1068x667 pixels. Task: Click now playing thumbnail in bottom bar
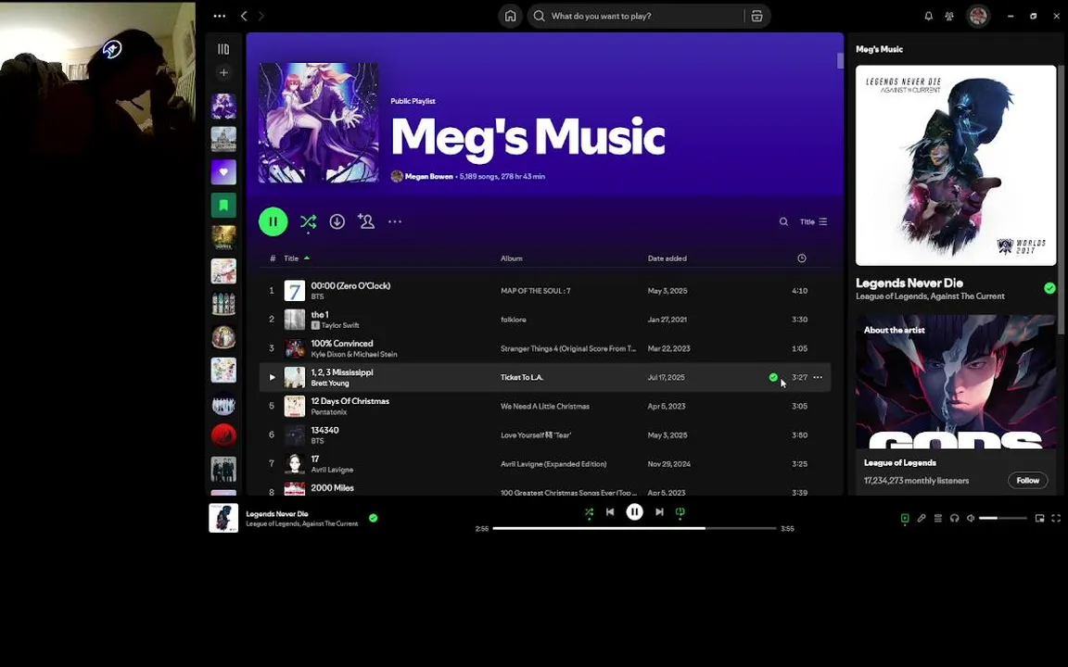point(223,518)
